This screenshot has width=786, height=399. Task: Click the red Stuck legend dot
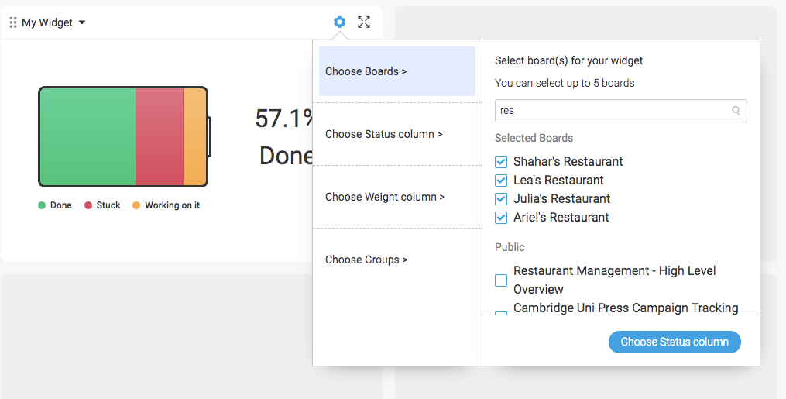coord(88,205)
